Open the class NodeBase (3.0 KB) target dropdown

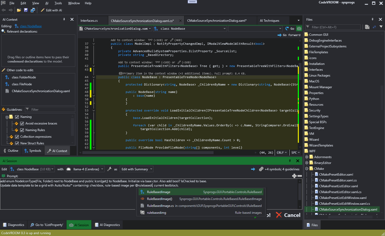[32, 169]
